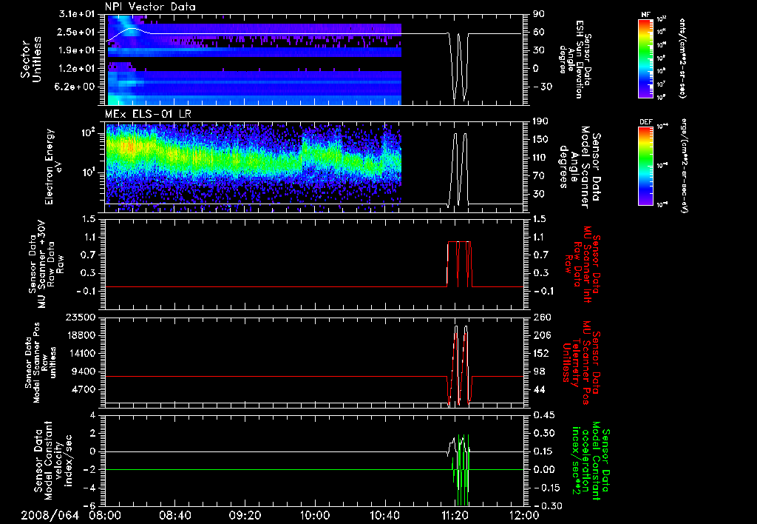This screenshot has height=524, width=757.
Task: Click the 190 scanner angle tick
Action: coord(540,121)
